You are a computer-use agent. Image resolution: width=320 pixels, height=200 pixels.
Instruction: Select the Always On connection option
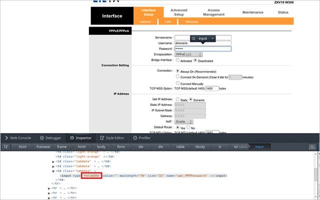(x=177, y=70)
